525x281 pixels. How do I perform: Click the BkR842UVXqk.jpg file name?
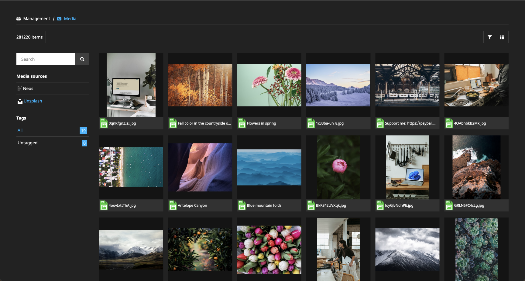point(331,206)
